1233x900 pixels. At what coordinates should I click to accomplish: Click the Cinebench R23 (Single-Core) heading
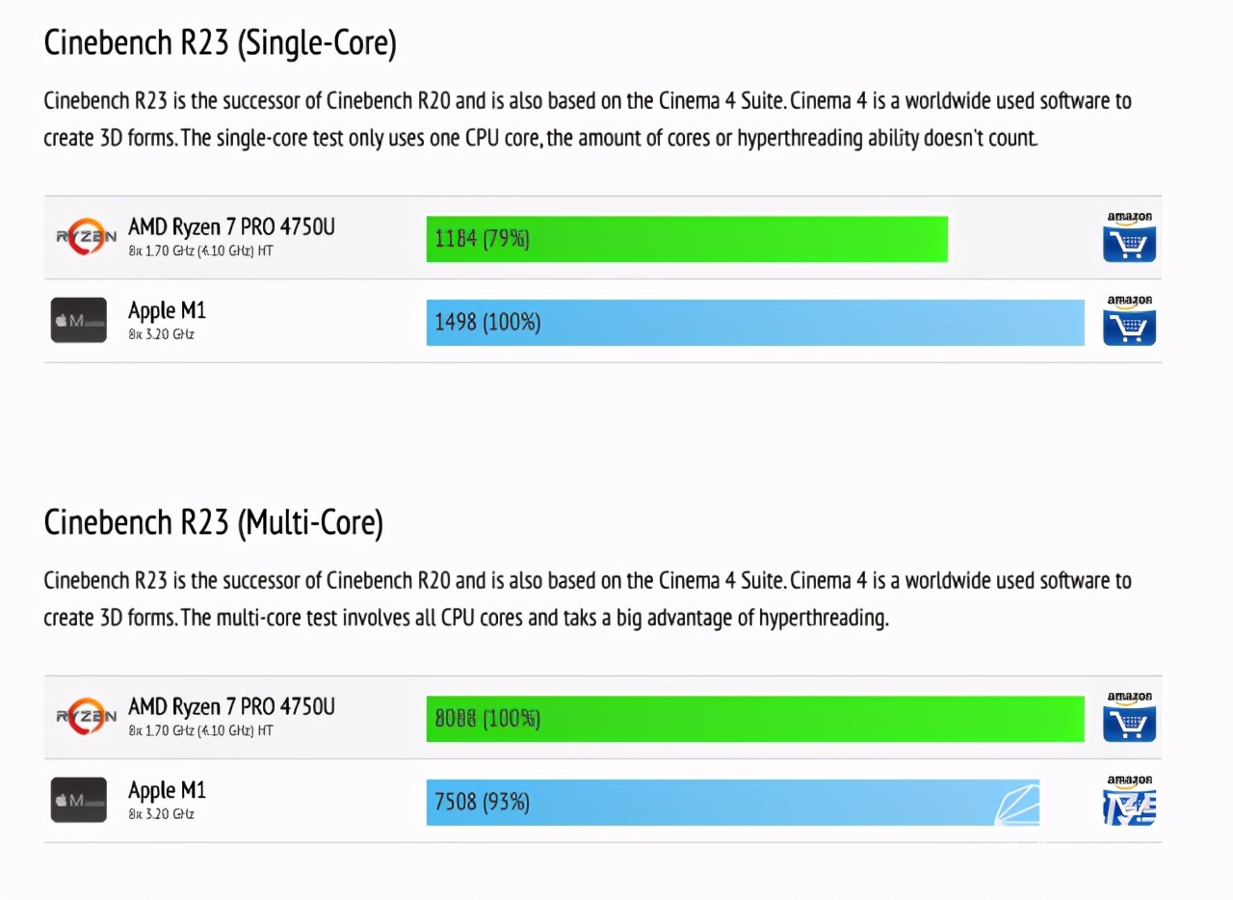coord(221,44)
